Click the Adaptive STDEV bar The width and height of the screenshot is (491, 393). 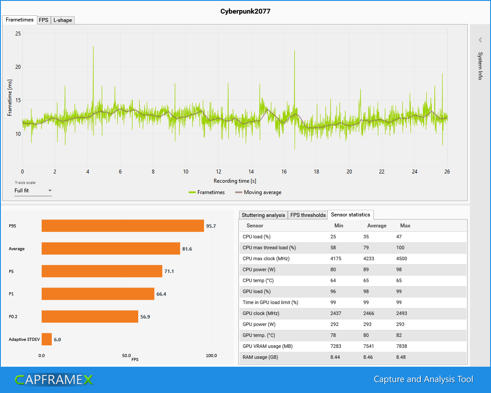(x=47, y=339)
